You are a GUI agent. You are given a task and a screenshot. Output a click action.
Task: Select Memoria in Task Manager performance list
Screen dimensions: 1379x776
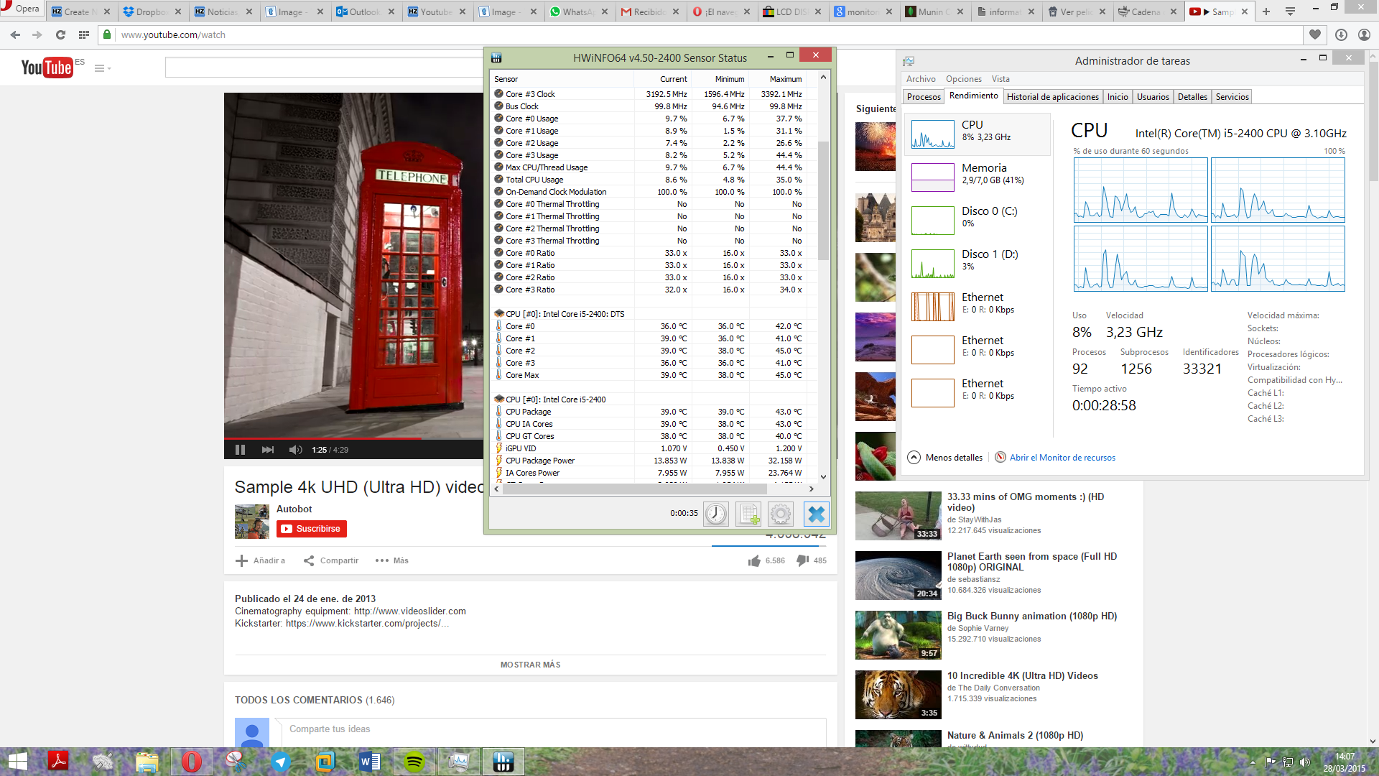pyautogui.click(x=977, y=177)
